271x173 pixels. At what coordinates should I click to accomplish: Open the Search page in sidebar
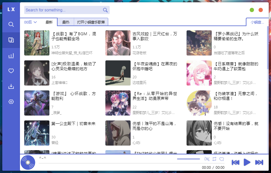11,24
